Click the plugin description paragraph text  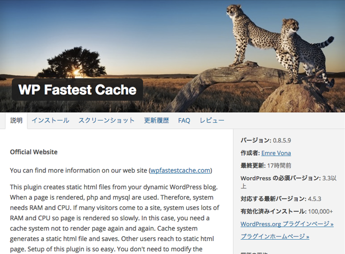115,218
